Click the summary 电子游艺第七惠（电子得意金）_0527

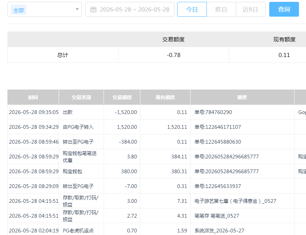click(235, 201)
